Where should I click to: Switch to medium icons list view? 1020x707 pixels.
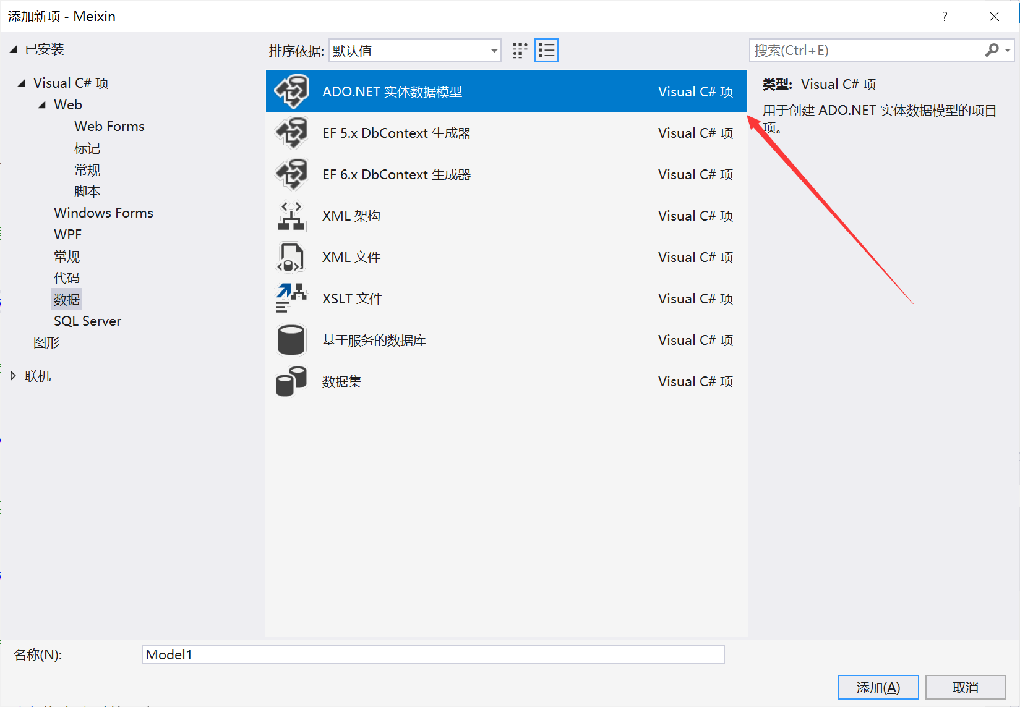(x=546, y=51)
